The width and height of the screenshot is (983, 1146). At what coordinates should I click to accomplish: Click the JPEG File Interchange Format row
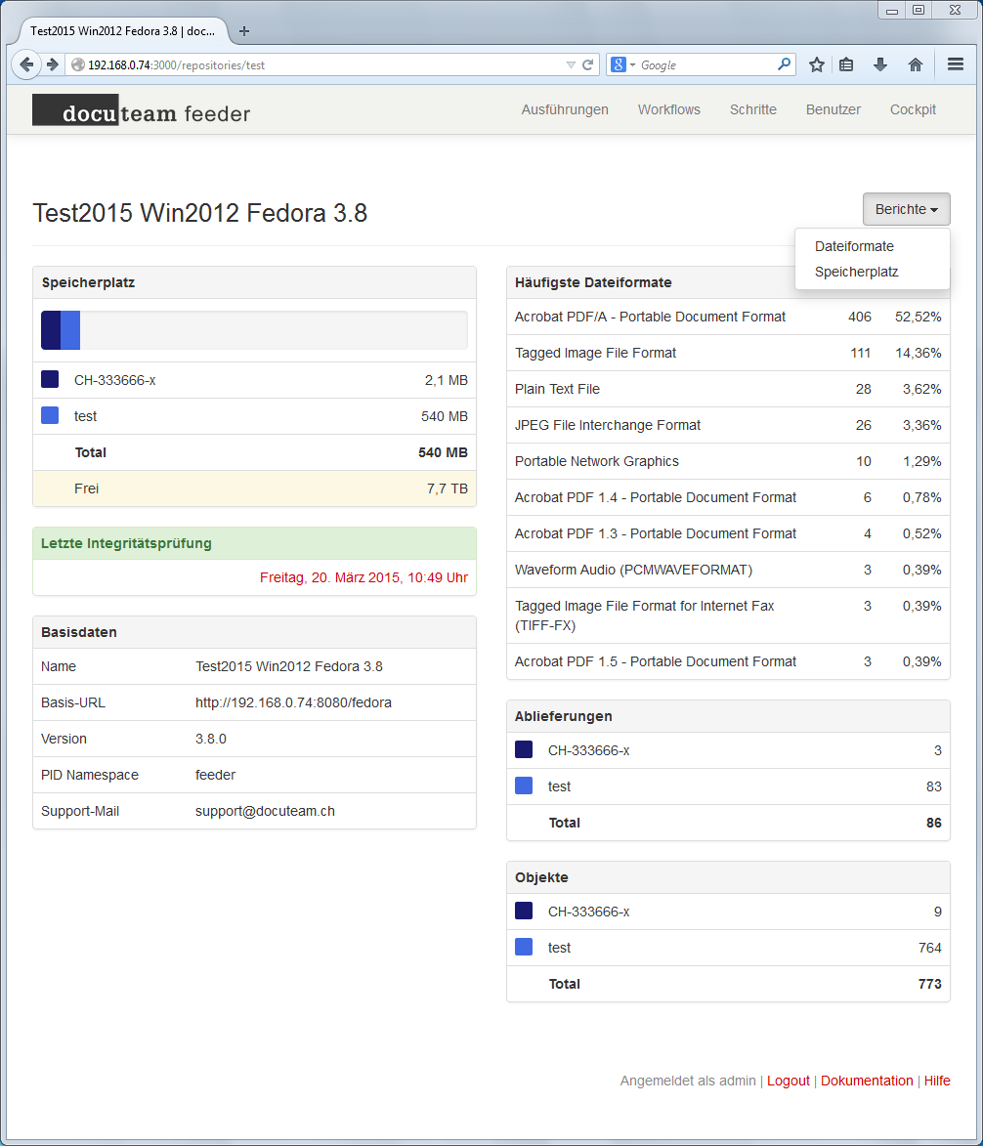[728, 425]
